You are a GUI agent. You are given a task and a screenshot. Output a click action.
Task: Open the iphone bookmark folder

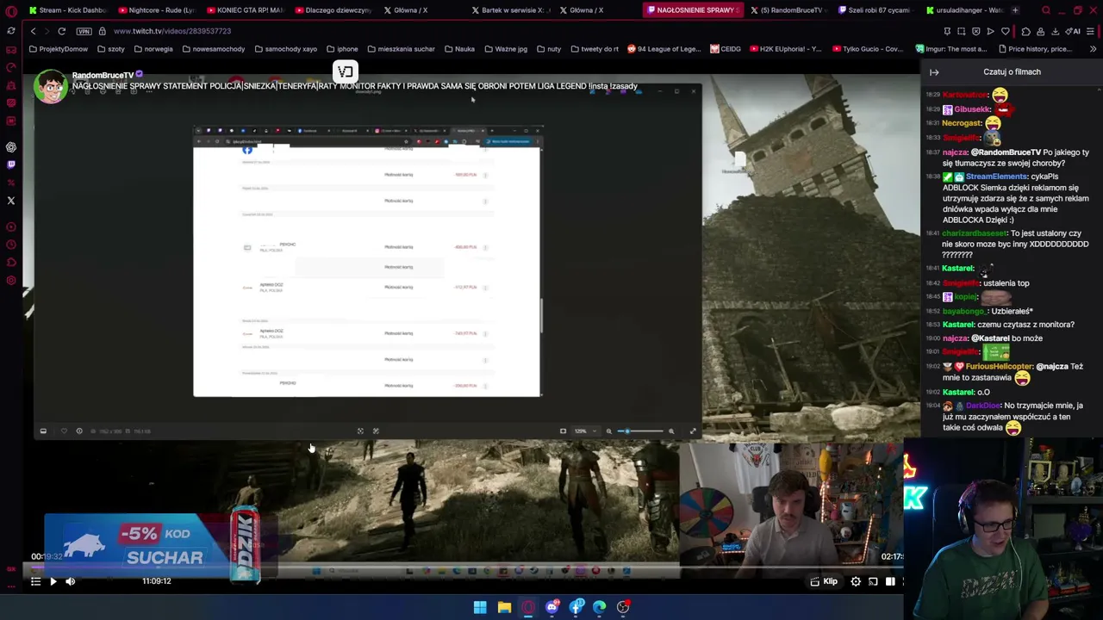(x=342, y=49)
